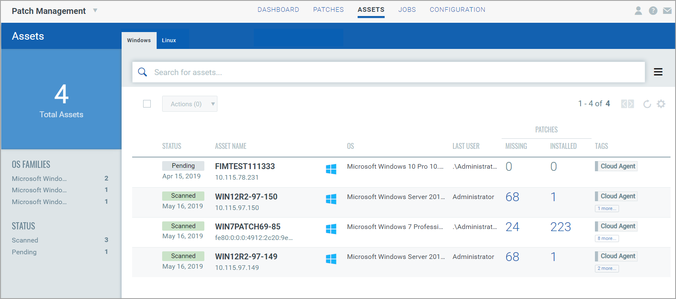Open asset WIN7PATCH69-85

[x=248, y=226]
